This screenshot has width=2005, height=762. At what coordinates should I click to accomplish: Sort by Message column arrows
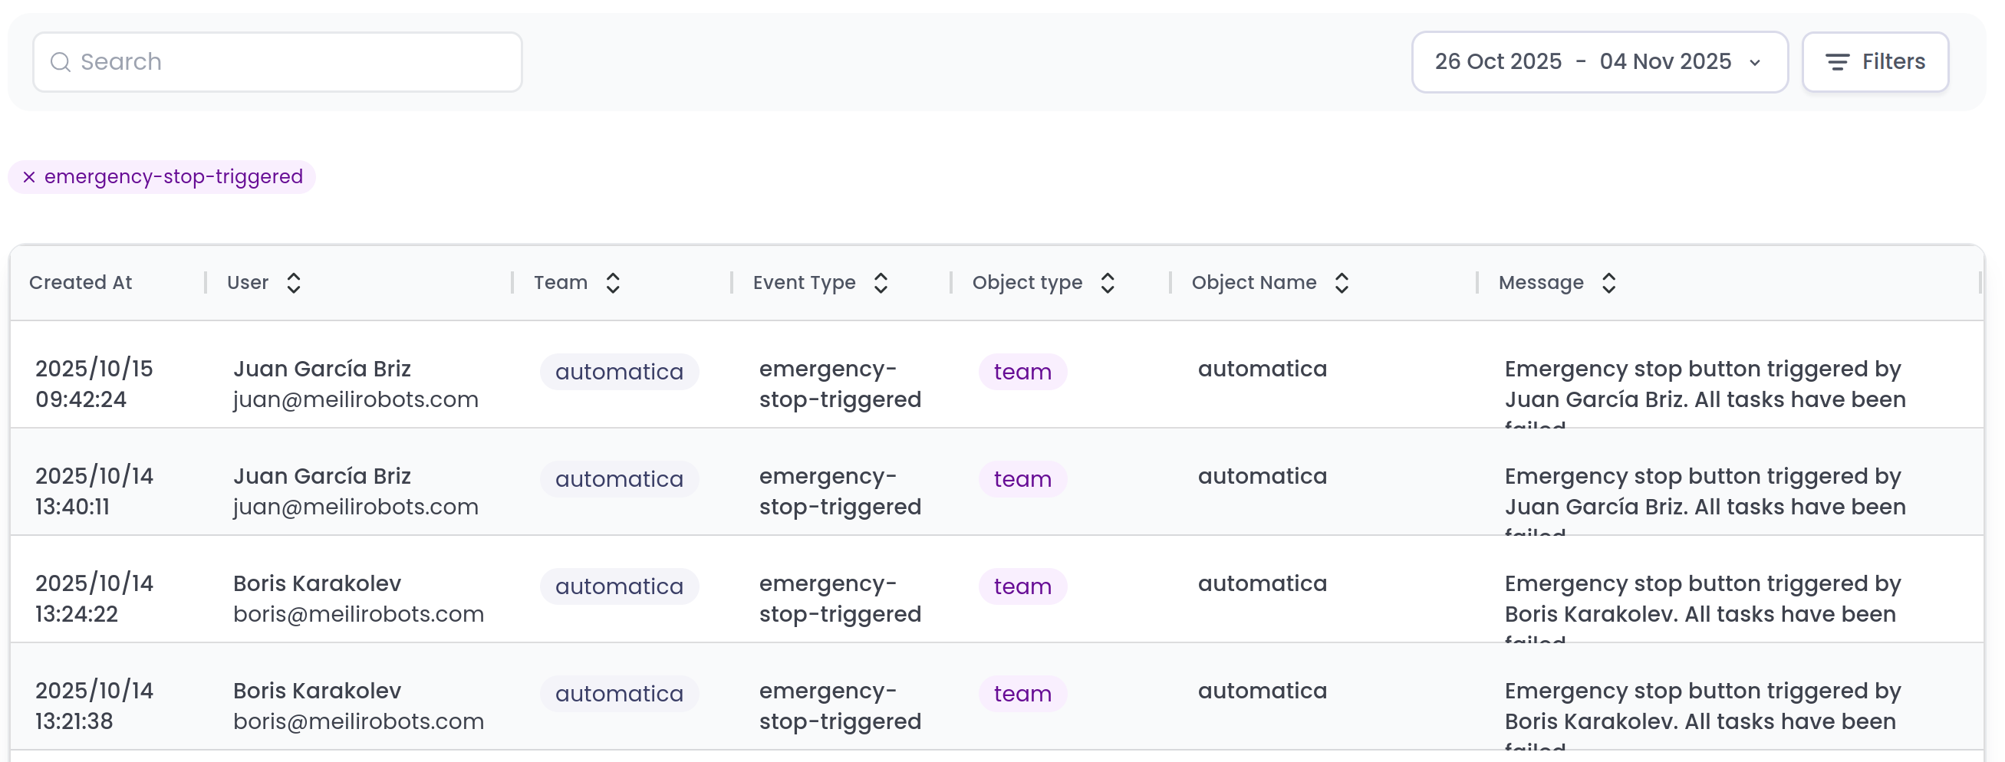(1608, 283)
